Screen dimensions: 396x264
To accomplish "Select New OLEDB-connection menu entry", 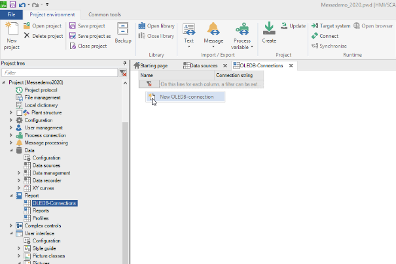I will coord(186,97).
